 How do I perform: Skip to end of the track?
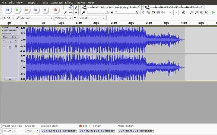(45, 10)
